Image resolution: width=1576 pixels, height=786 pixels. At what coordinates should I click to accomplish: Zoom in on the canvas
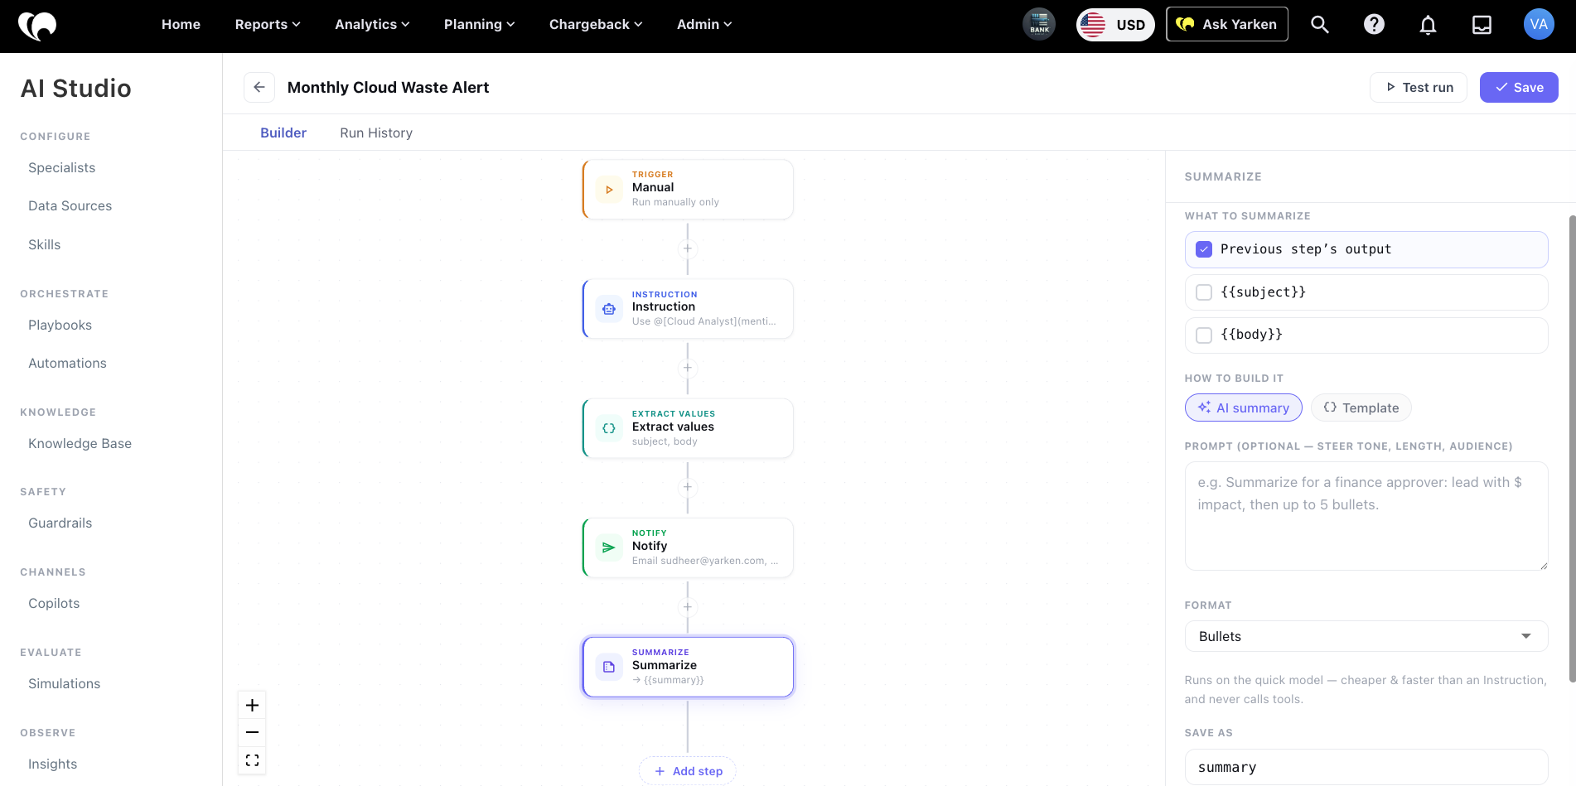tap(253, 705)
